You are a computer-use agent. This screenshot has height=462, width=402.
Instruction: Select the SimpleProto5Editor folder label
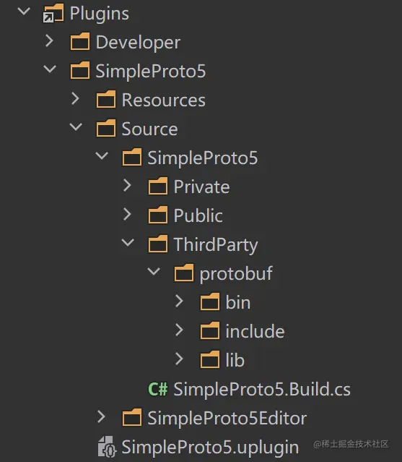coord(227,418)
